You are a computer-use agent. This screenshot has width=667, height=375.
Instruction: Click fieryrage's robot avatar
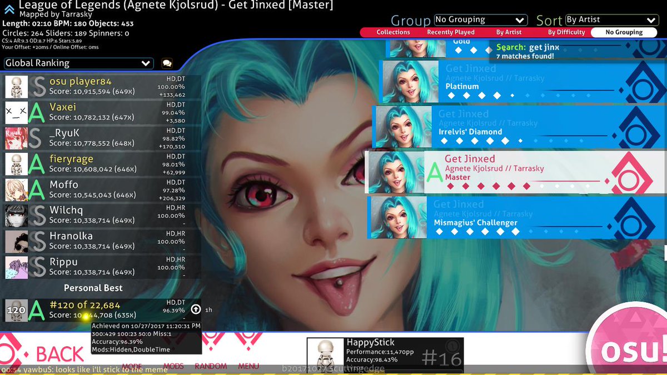(x=16, y=164)
